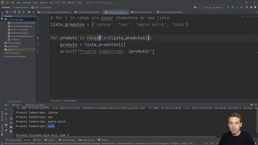Image resolution: width=258 pixels, height=145 pixels.
Task: Open the VCS menu
Action: (64, 3)
